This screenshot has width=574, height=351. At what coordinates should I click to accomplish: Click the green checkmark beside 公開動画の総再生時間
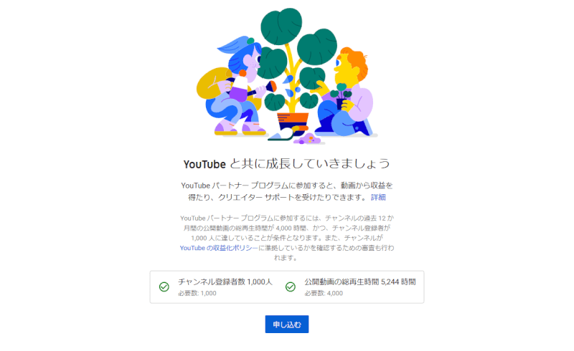[x=291, y=287]
